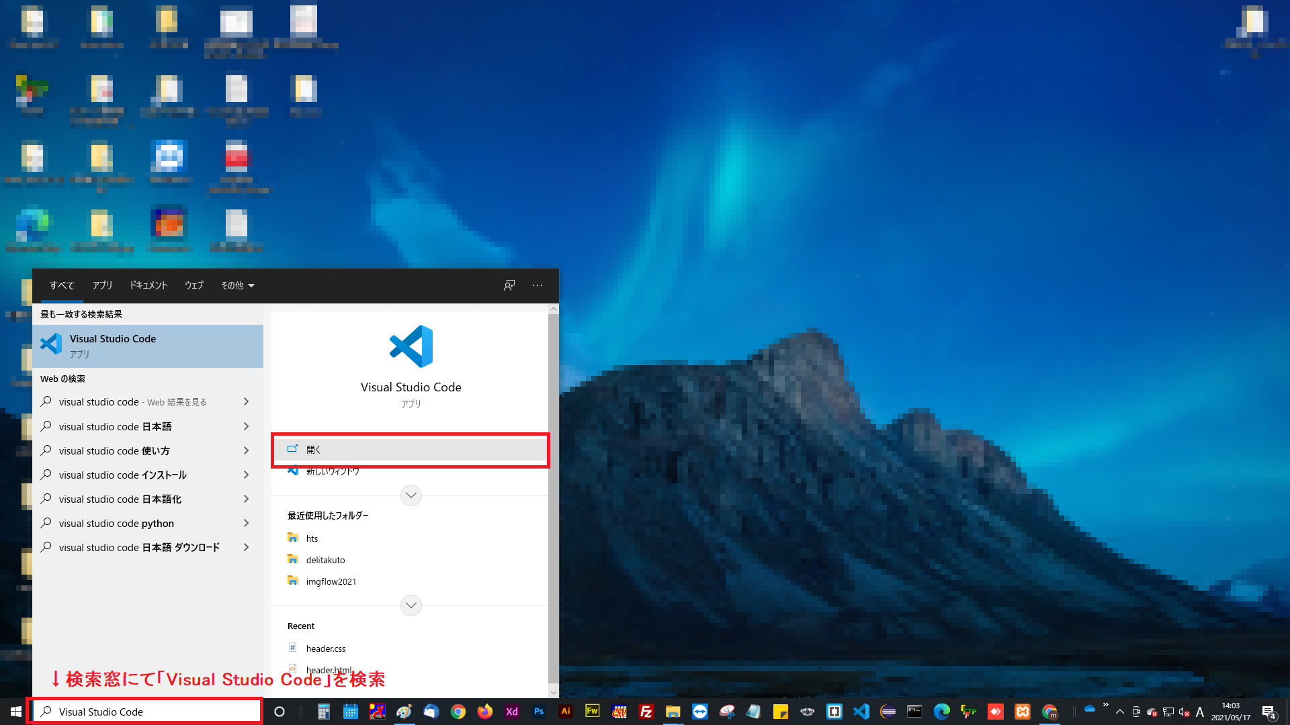Expand the その他 filter dropdown

point(238,285)
